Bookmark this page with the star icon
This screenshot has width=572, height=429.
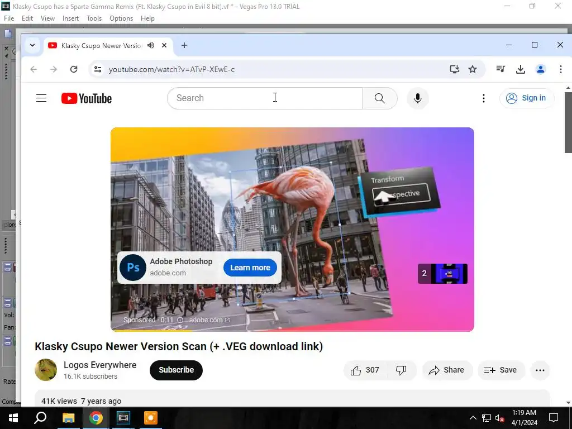[473, 69]
